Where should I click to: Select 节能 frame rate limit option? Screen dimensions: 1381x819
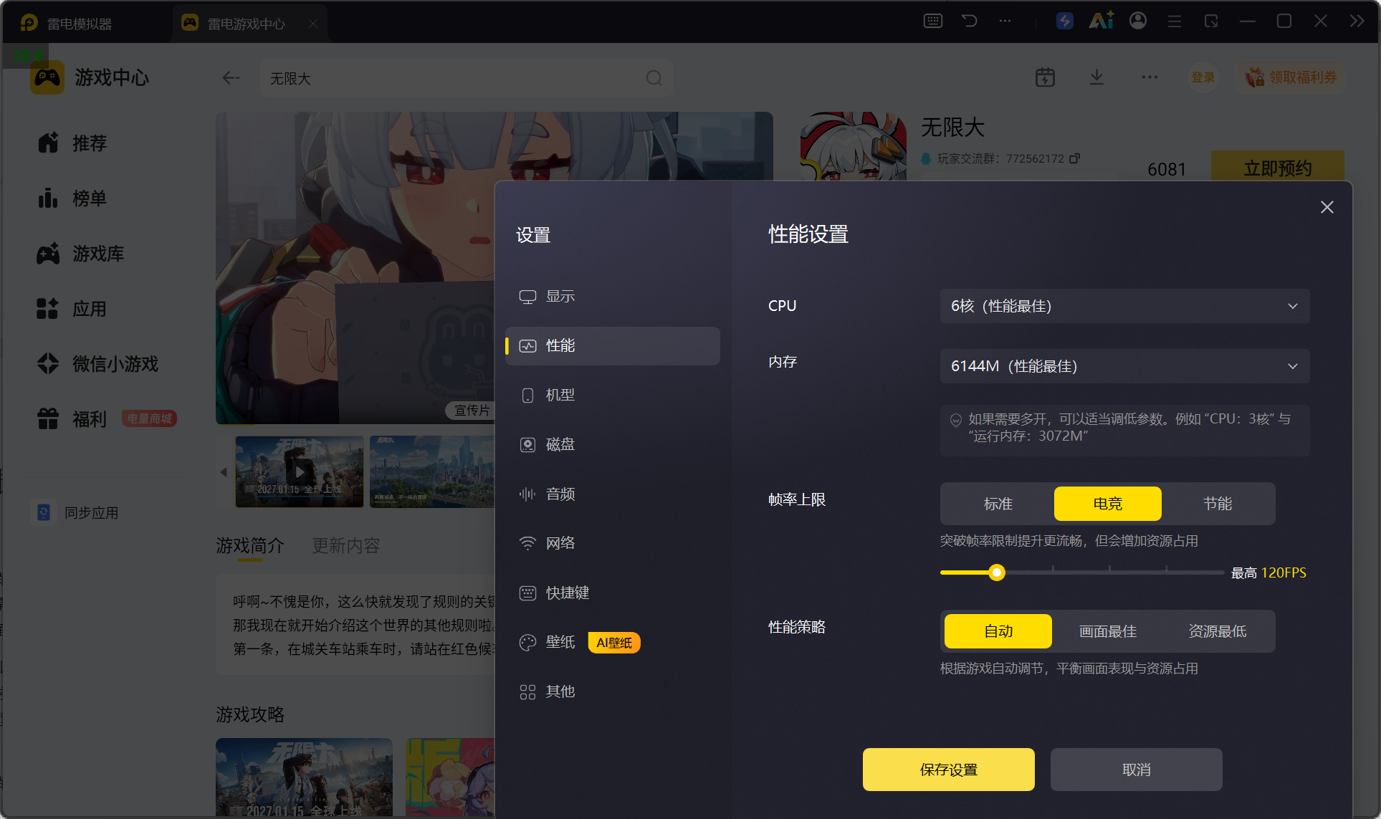click(x=1217, y=504)
